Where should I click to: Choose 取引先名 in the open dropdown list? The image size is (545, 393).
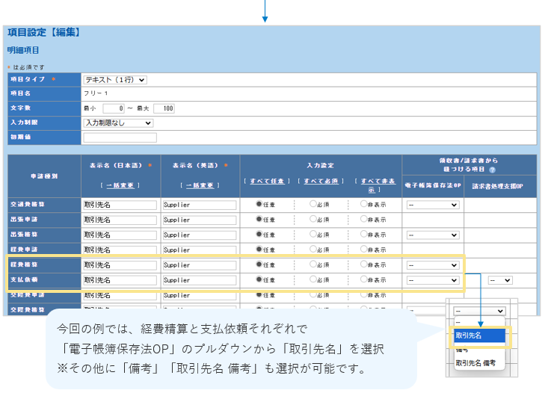click(x=479, y=335)
